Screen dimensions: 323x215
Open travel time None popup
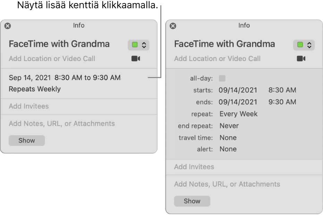pyautogui.click(x=228, y=138)
